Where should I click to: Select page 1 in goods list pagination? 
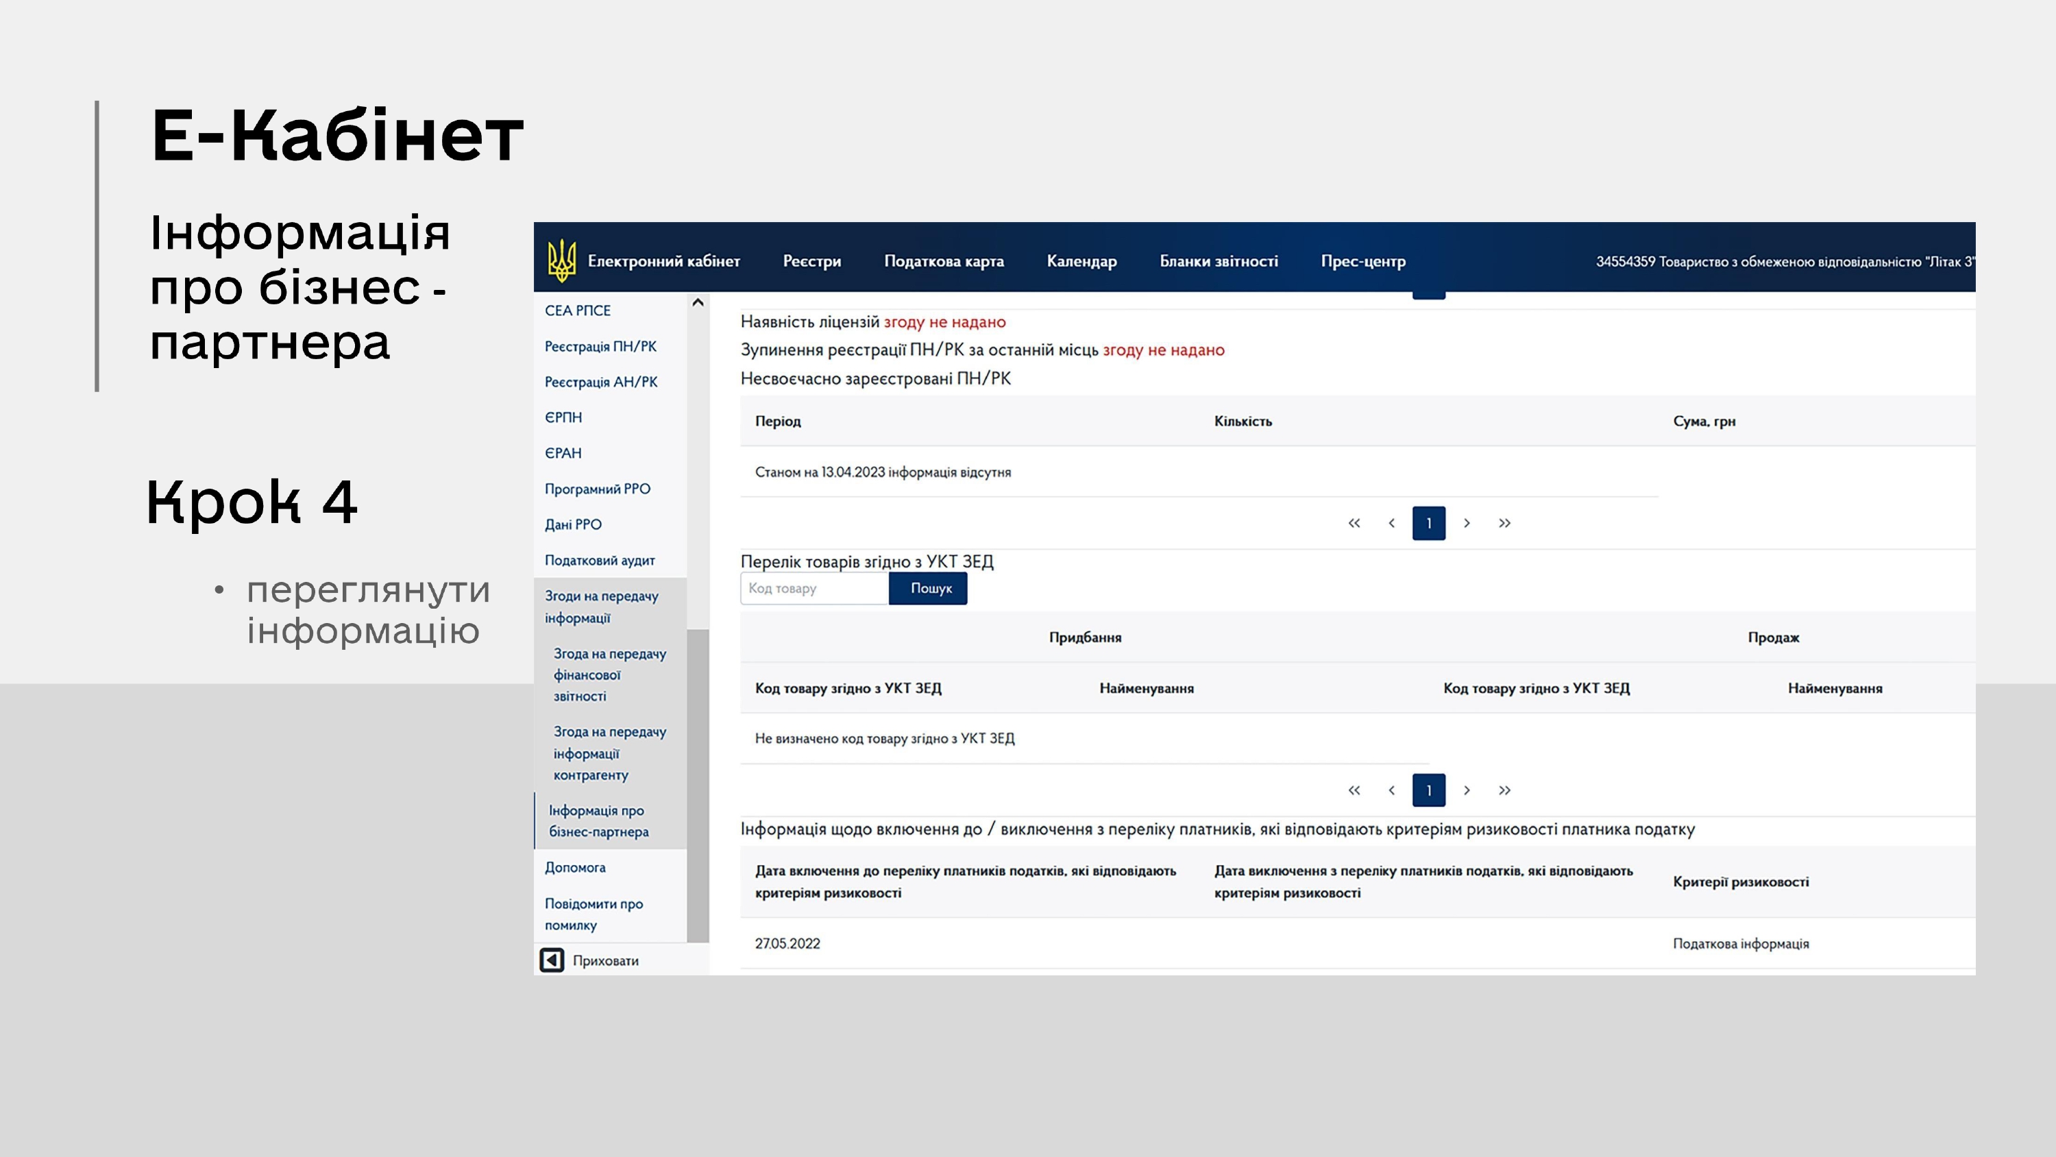(1429, 790)
